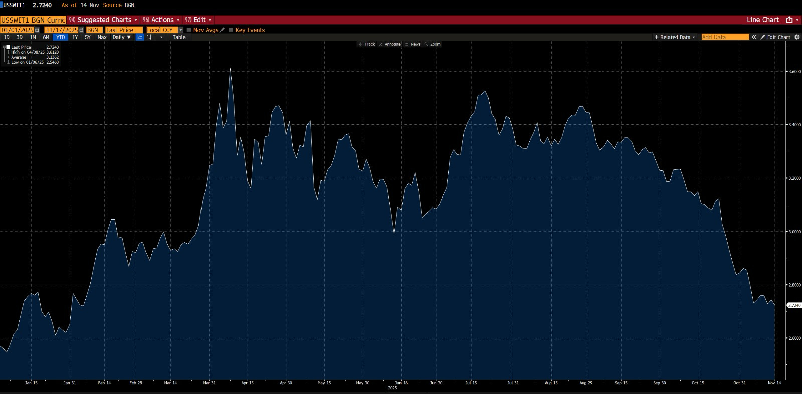The width and height of the screenshot is (802, 394).
Task: Select the line chart style icon
Action: (140, 37)
